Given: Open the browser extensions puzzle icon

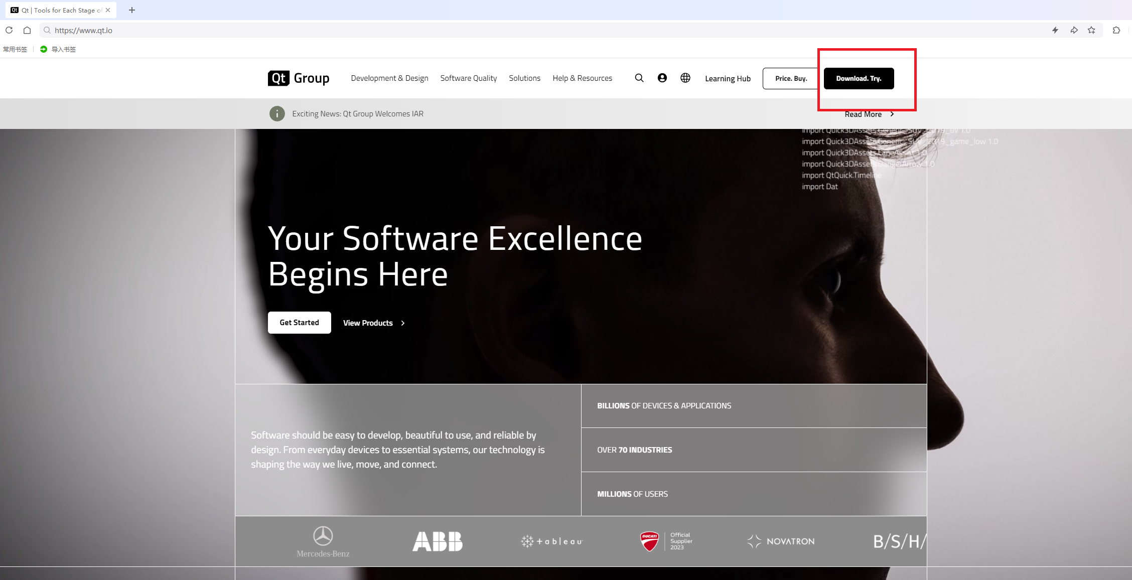Looking at the screenshot, I should point(1116,30).
